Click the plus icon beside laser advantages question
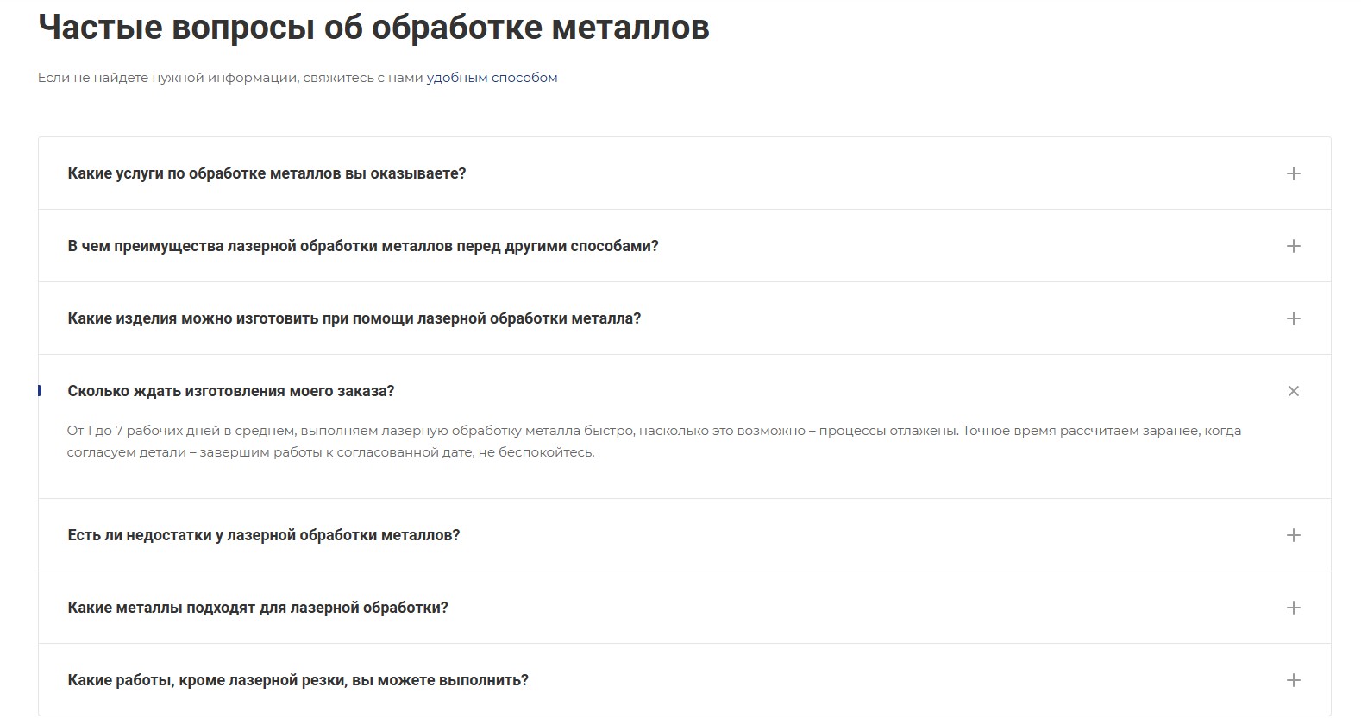1361x725 pixels. click(1293, 245)
